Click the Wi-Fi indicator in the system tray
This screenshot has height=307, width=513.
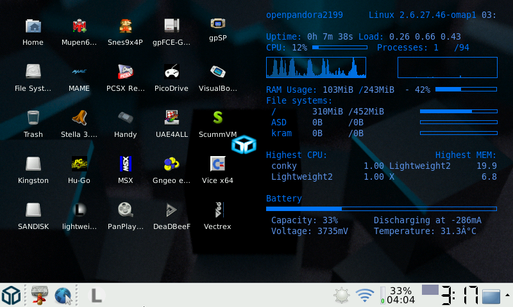(365, 295)
